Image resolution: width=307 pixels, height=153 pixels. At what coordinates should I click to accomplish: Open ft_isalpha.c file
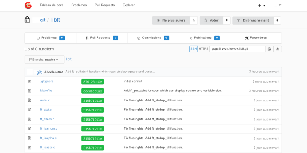pyautogui.click(x=48, y=138)
